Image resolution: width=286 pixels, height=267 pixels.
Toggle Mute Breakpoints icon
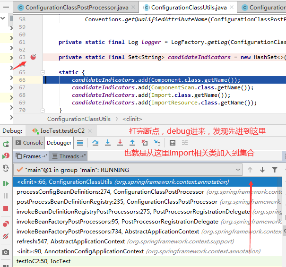click(6, 236)
